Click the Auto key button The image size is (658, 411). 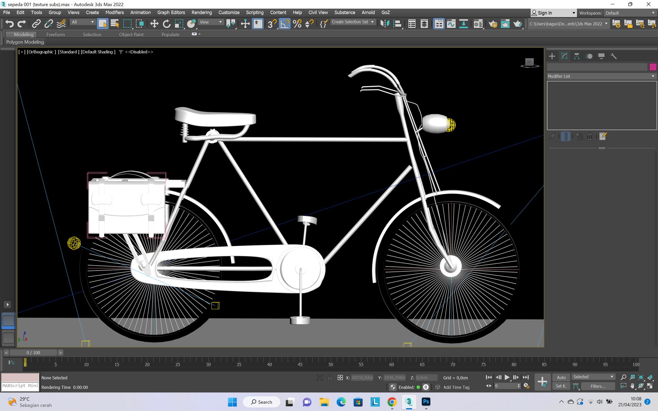click(x=561, y=378)
